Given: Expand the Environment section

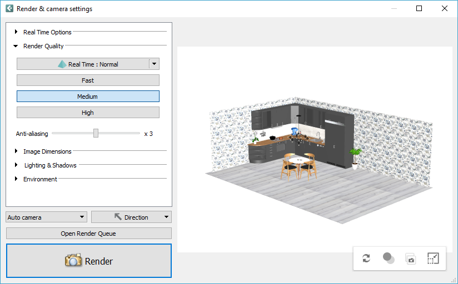Looking at the screenshot, I should [16, 179].
